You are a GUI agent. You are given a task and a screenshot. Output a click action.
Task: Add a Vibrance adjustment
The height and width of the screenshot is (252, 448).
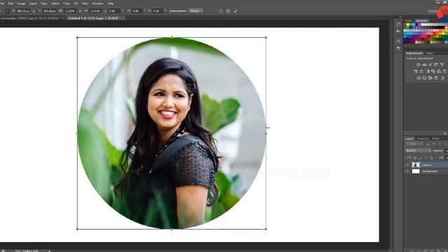(x=442, y=64)
